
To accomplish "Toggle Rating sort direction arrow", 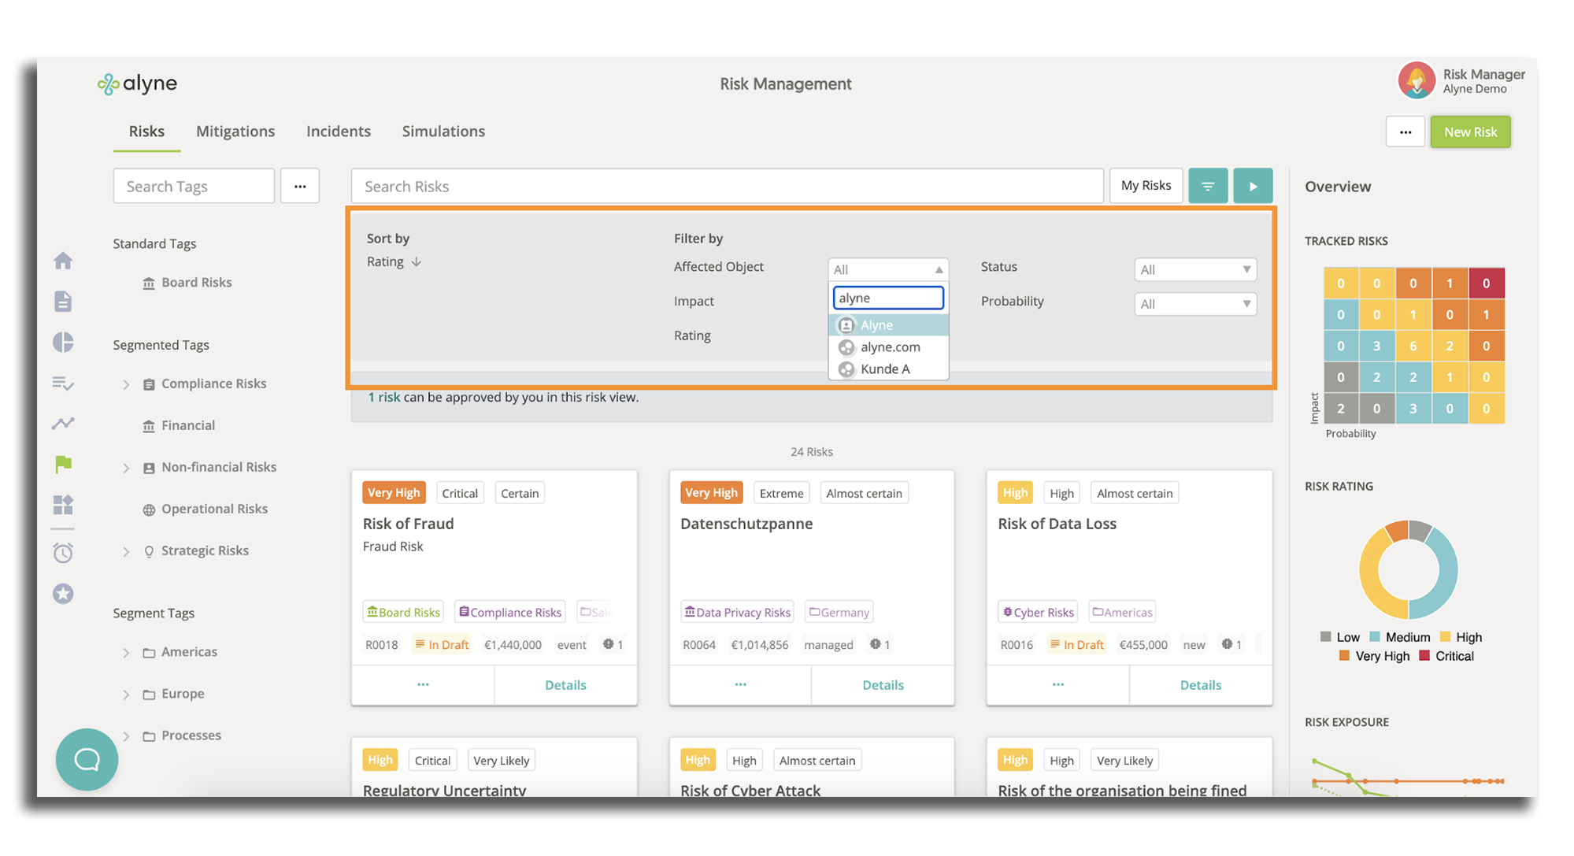I will point(417,261).
